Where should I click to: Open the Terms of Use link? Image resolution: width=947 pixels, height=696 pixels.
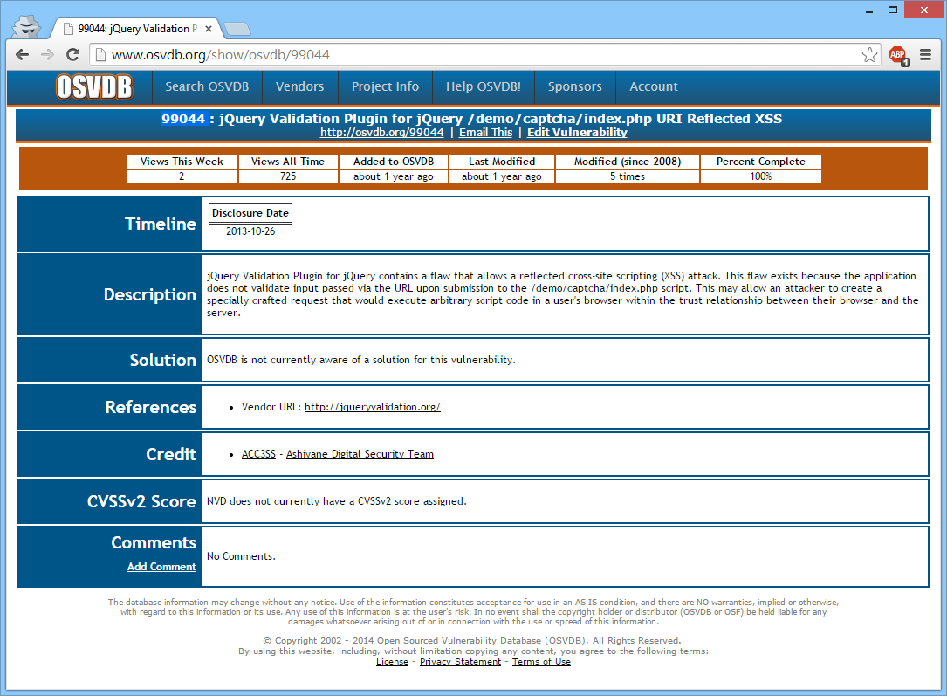[x=541, y=662]
